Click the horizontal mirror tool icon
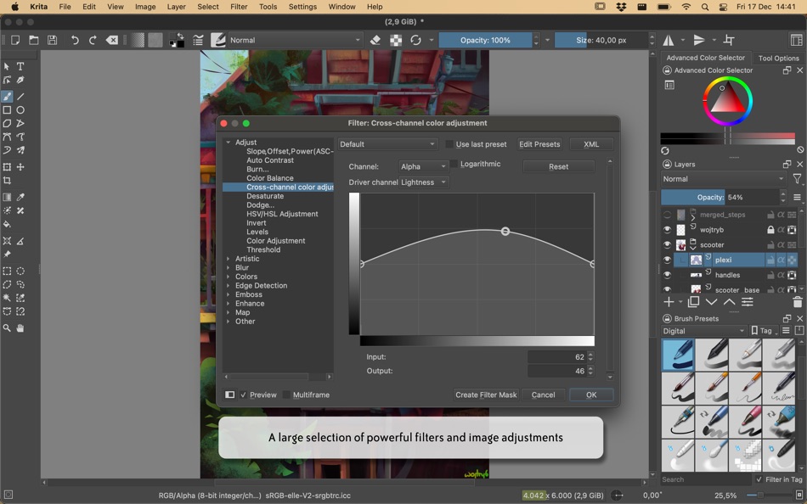 click(x=669, y=40)
